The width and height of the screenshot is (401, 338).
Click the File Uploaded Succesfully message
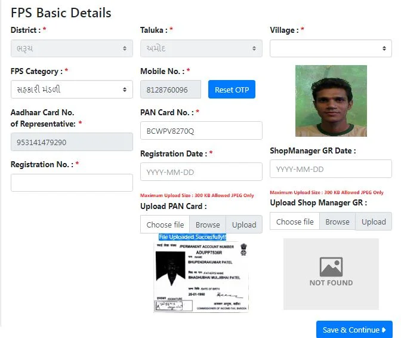pos(192,237)
